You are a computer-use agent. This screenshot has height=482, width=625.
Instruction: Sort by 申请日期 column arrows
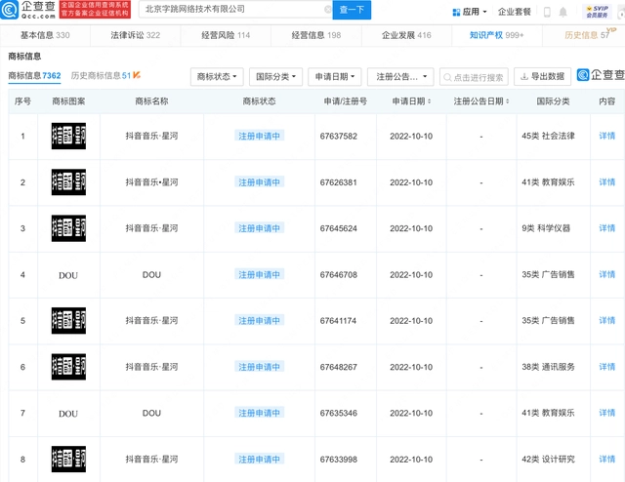pyautogui.click(x=430, y=101)
